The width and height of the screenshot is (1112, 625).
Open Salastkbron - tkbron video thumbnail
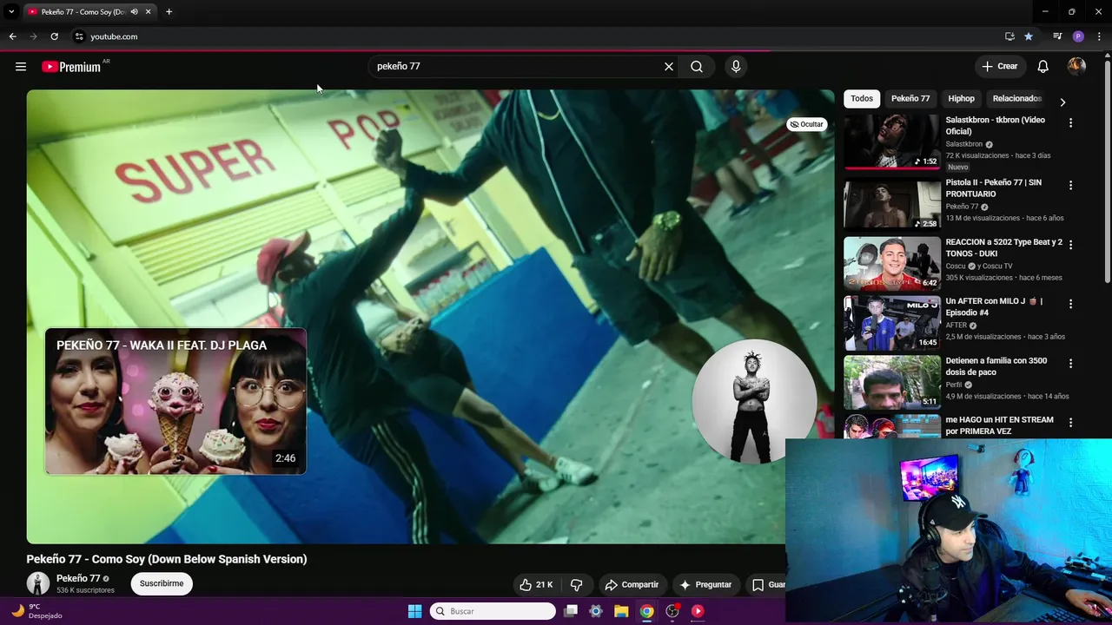coord(892,141)
